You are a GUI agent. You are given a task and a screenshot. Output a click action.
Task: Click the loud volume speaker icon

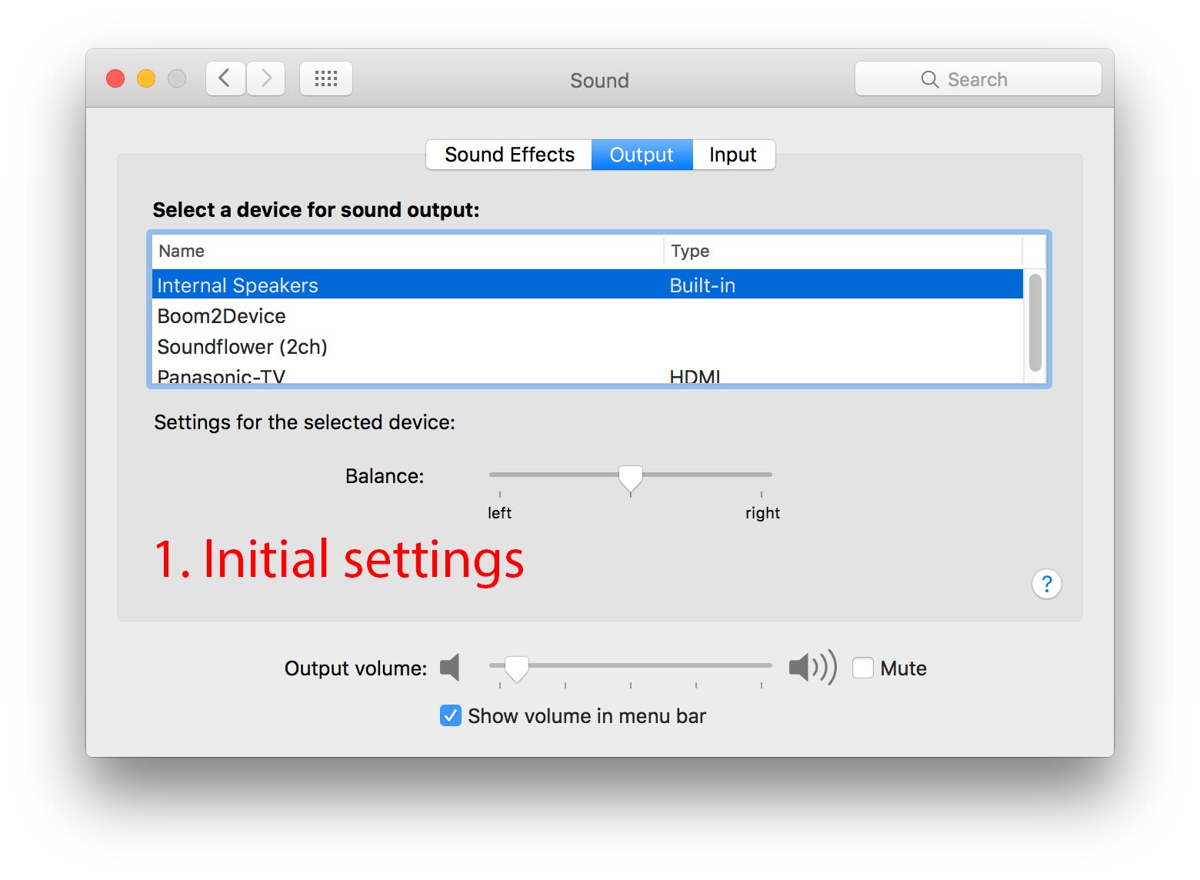(813, 667)
